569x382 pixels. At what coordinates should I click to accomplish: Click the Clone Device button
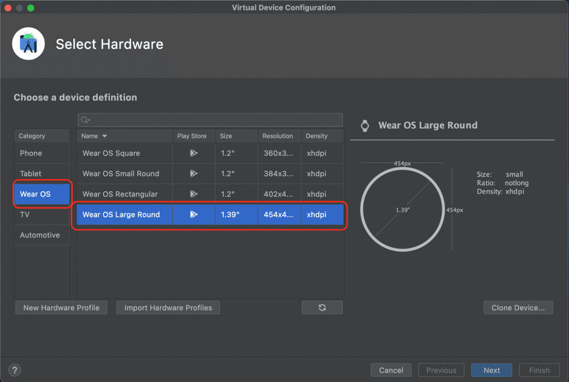(x=518, y=307)
